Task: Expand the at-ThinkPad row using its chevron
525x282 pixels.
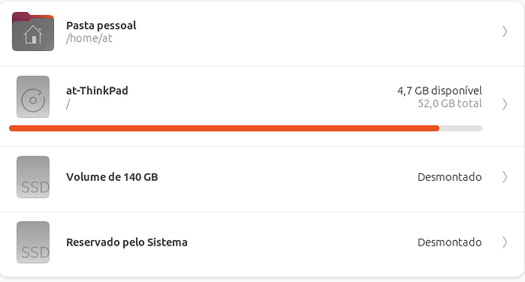Action: (504, 104)
